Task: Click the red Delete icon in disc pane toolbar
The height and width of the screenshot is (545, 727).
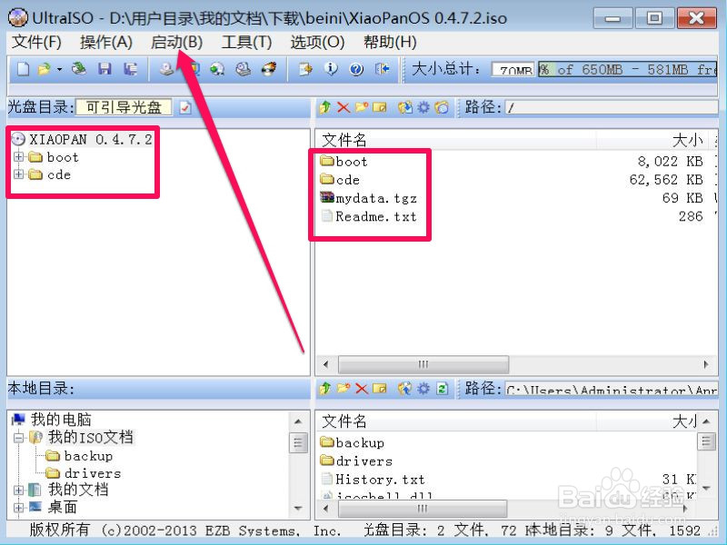Action: (344, 107)
